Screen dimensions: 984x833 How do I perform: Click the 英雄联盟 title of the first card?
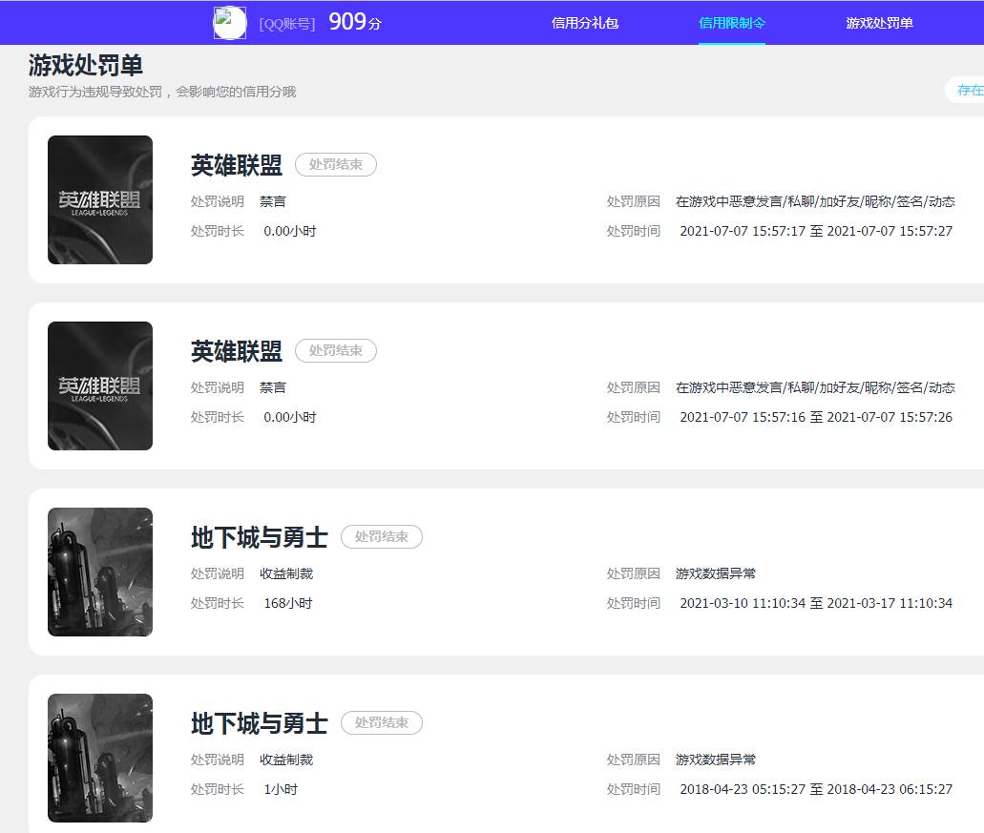tap(235, 164)
